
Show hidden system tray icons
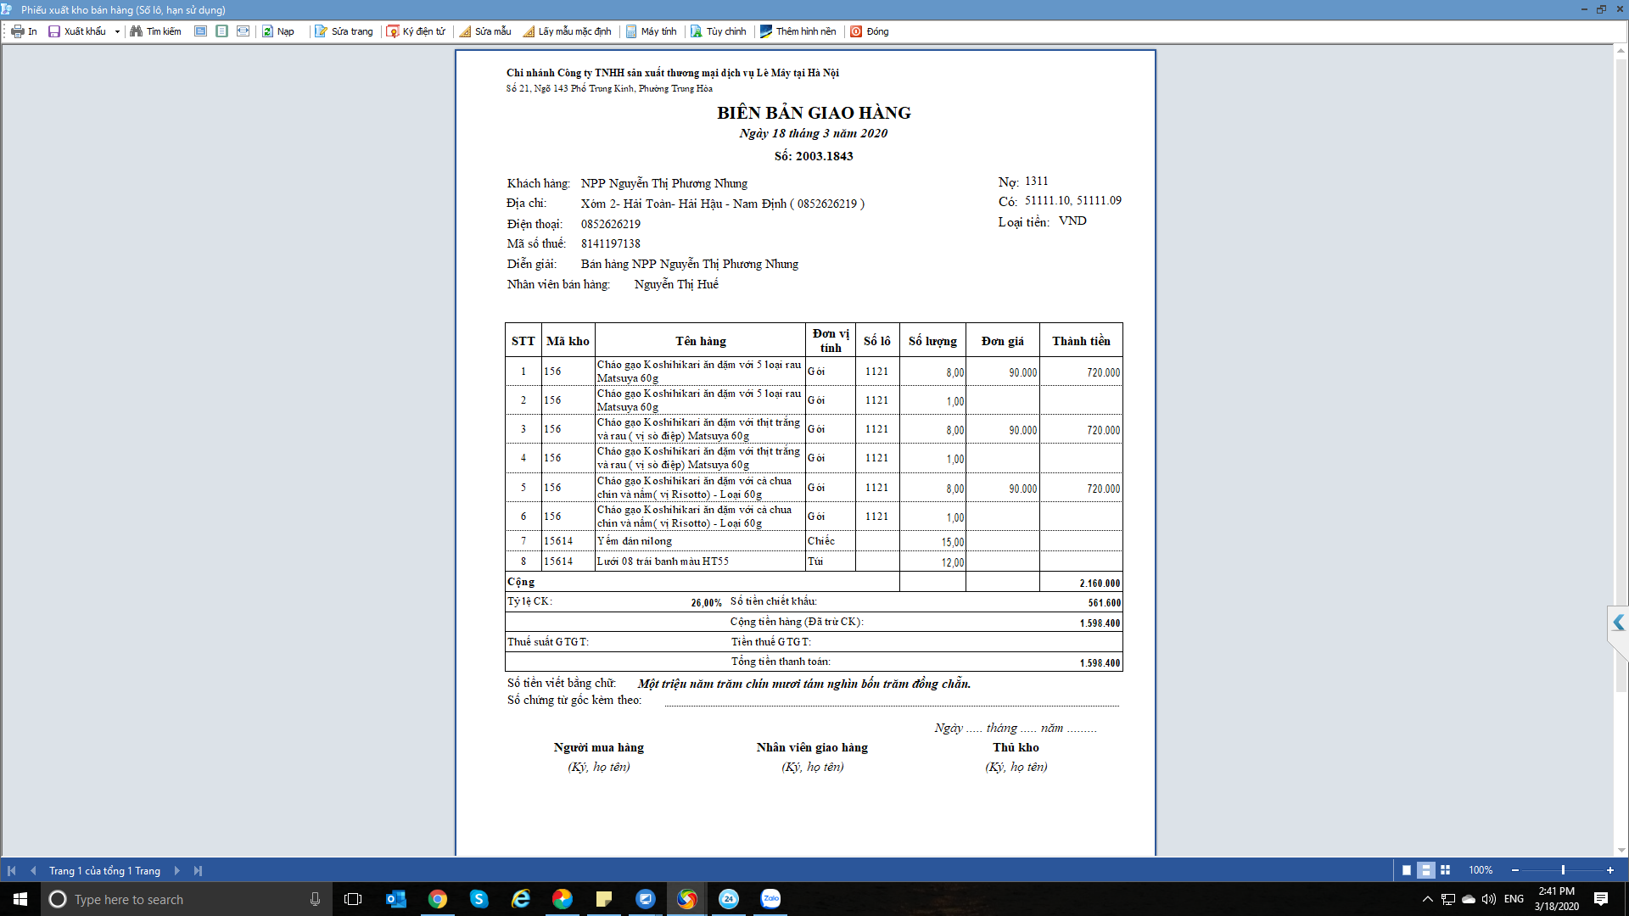(x=1427, y=899)
